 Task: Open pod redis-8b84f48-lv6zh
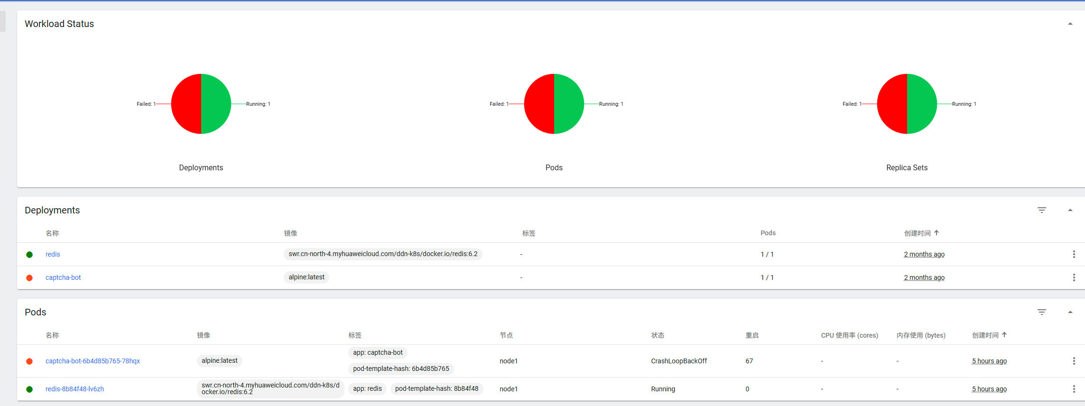(74, 389)
